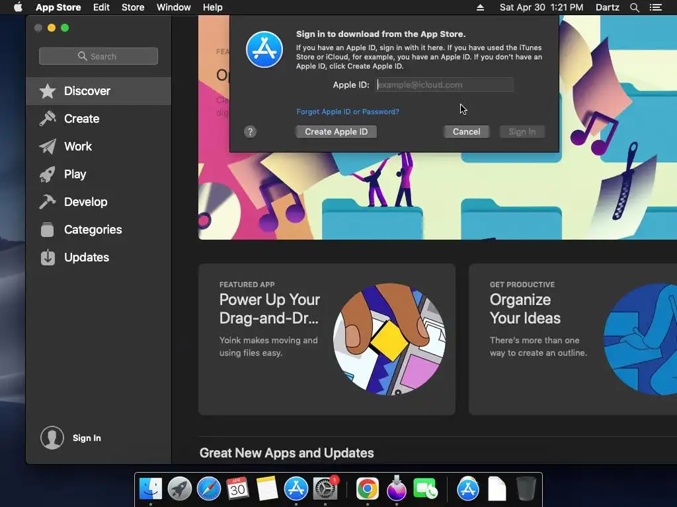Click the Play rocket icon
Screen dimensions: 677x507
[48, 174]
